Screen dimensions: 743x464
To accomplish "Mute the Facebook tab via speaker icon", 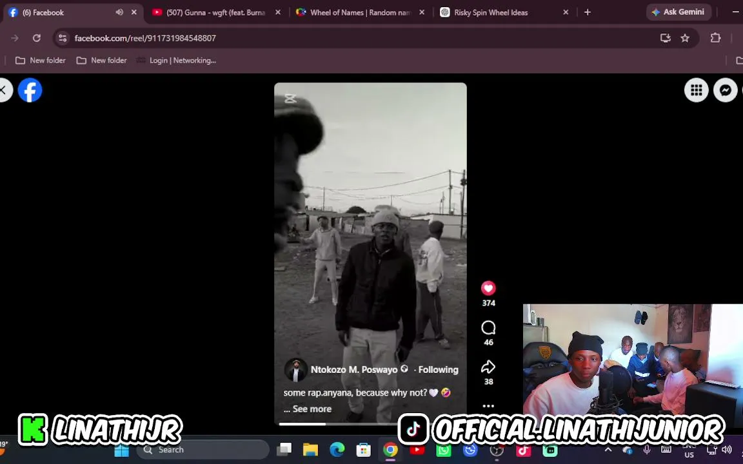I will [119, 12].
